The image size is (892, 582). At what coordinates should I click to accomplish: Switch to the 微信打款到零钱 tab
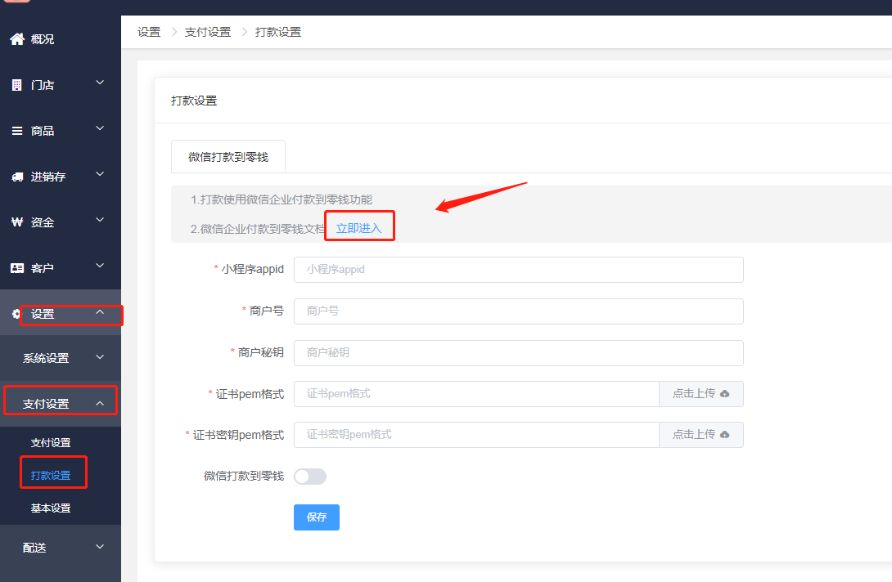[228, 157]
